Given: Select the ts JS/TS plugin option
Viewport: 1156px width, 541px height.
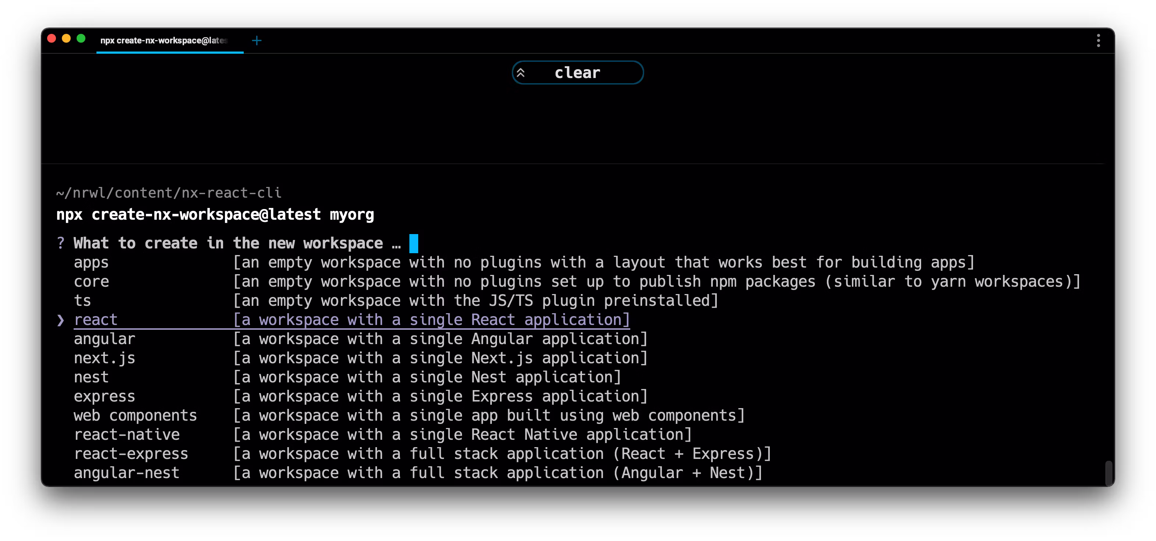Looking at the screenshot, I should pyautogui.click(x=82, y=301).
